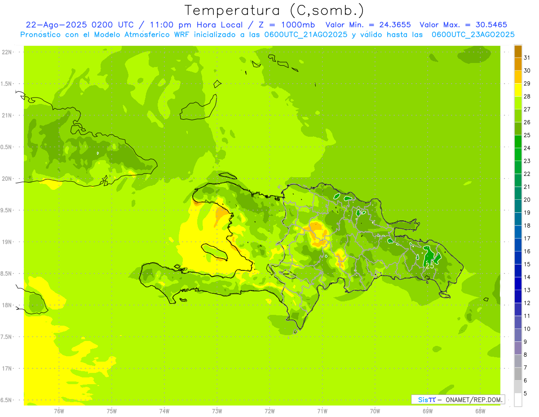Click the "76W" longitude label
This screenshot has height=417, width=539.
pyautogui.click(x=59, y=411)
